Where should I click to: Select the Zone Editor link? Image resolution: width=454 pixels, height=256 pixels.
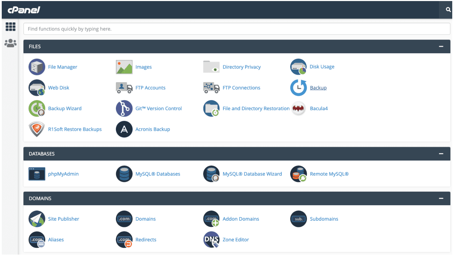[236, 240]
